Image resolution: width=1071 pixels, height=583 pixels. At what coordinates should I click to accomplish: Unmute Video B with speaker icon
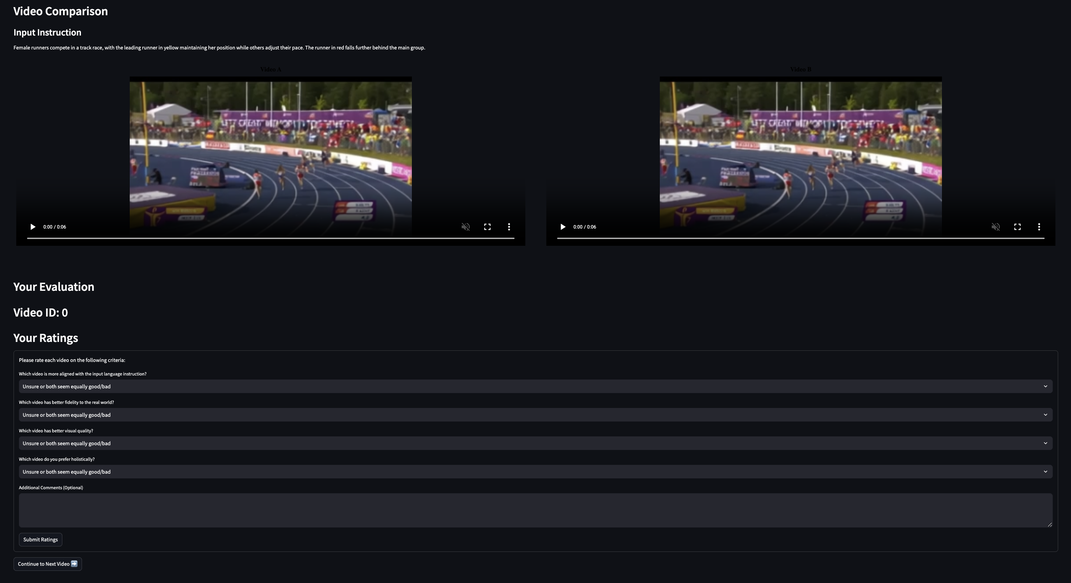996,227
